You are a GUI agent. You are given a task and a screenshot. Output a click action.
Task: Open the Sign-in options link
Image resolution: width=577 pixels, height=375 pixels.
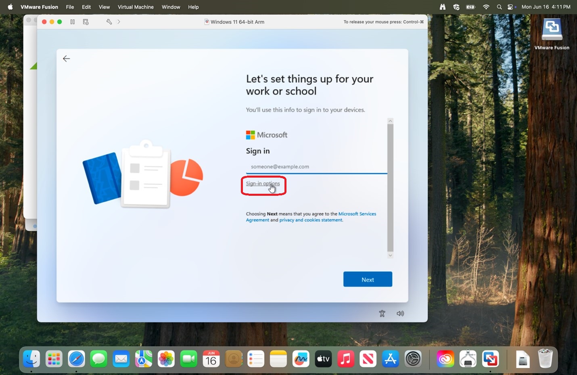click(x=263, y=184)
